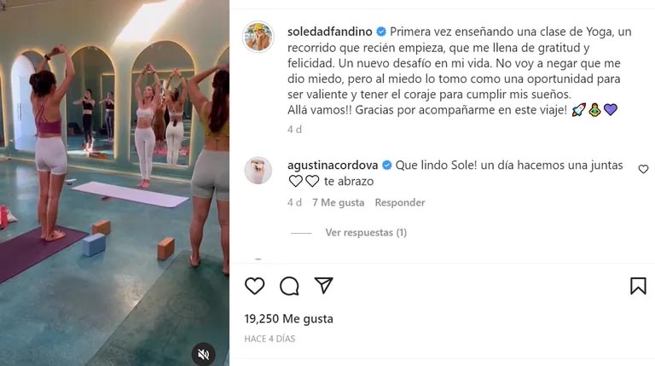Expand Ver respuestas (1) replies

click(366, 232)
